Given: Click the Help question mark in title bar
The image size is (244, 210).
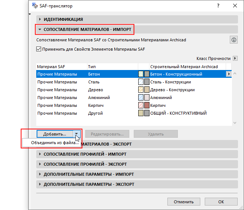Looking at the screenshot, I should pyautogui.click(x=218, y=6).
